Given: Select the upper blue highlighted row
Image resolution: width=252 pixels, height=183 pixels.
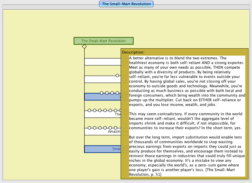Looking at the screenshot, I should tap(102, 97).
